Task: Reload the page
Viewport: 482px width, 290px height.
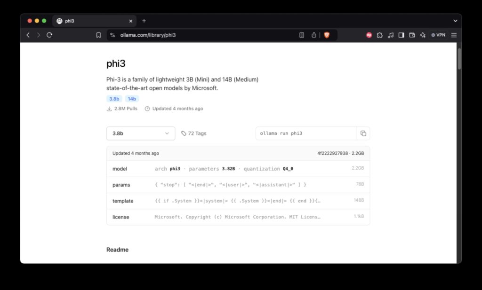Action: 49,35
